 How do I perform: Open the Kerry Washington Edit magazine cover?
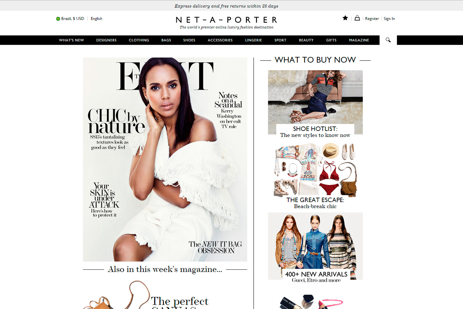tap(165, 159)
